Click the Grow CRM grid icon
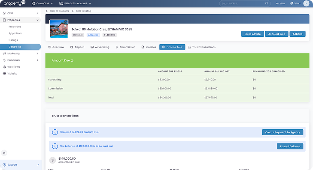 33,3
